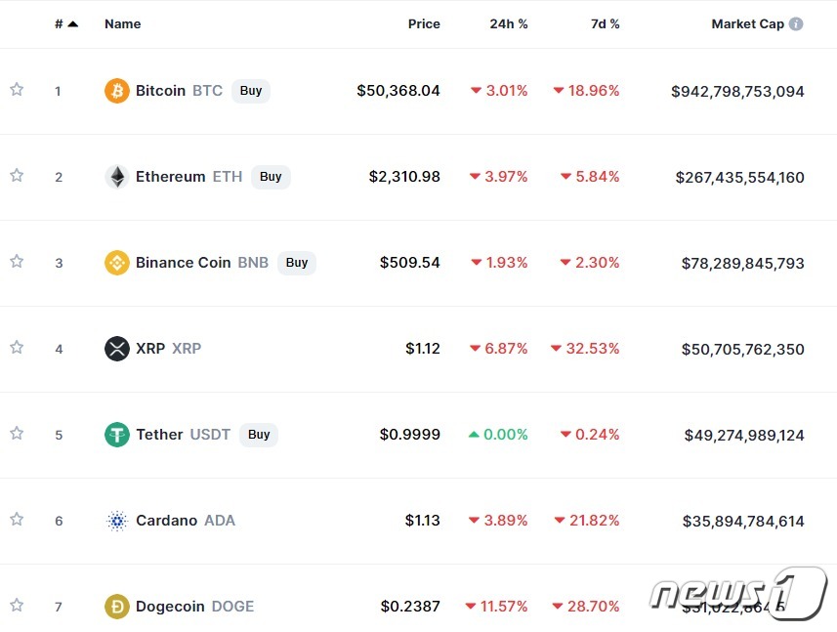Click the Cardano logo icon
Viewport: 837px width, 632px height.
[116, 521]
